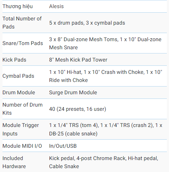Viewport: 169px width, 172px height.
Task: Click the 'Kick Pads' label
Action: (14, 60)
